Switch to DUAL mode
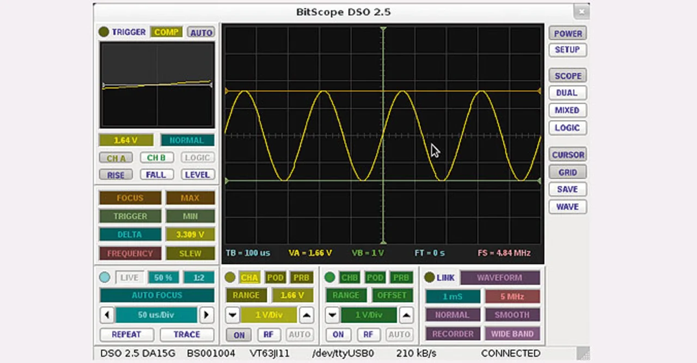 pos(567,93)
